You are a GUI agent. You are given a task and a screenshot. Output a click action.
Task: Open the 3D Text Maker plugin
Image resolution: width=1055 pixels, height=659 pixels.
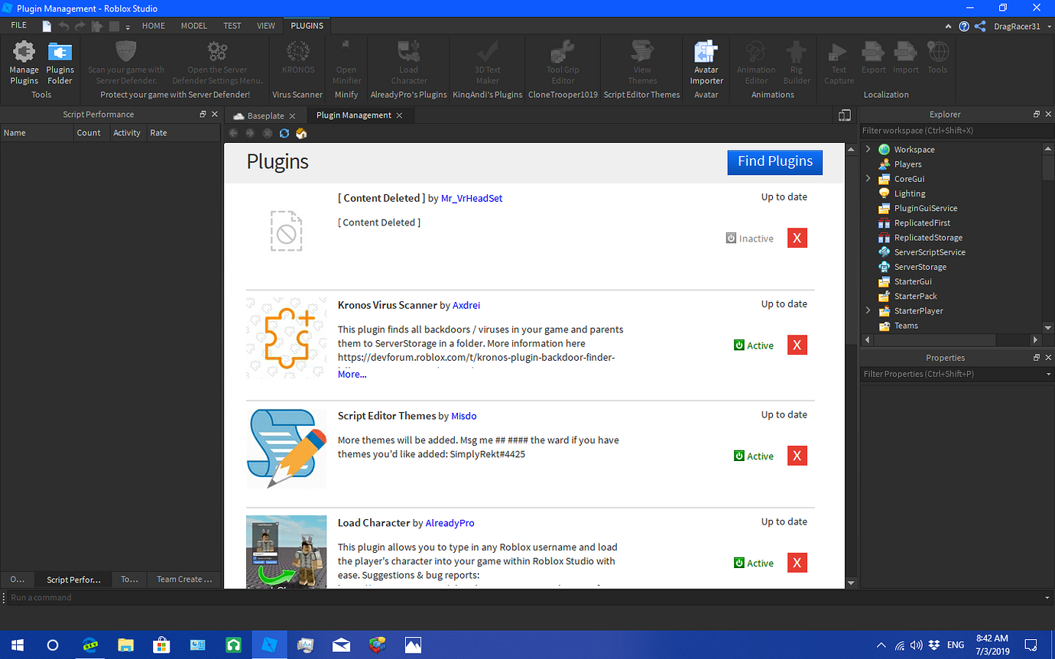(x=487, y=63)
